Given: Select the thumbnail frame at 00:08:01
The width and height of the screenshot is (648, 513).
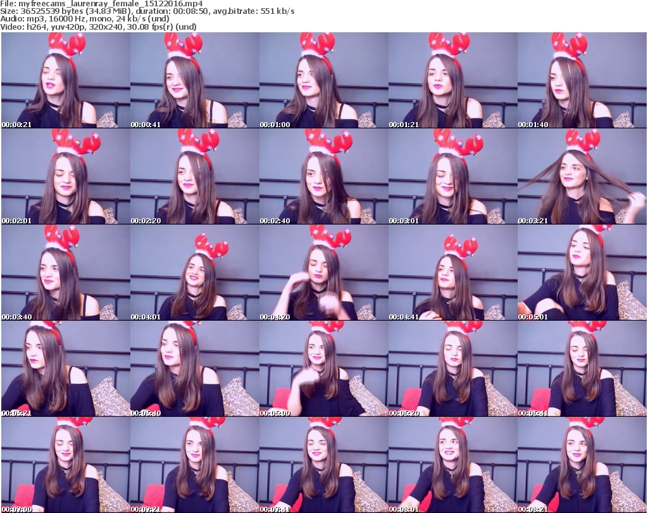Looking at the screenshot, I should 453,465.
